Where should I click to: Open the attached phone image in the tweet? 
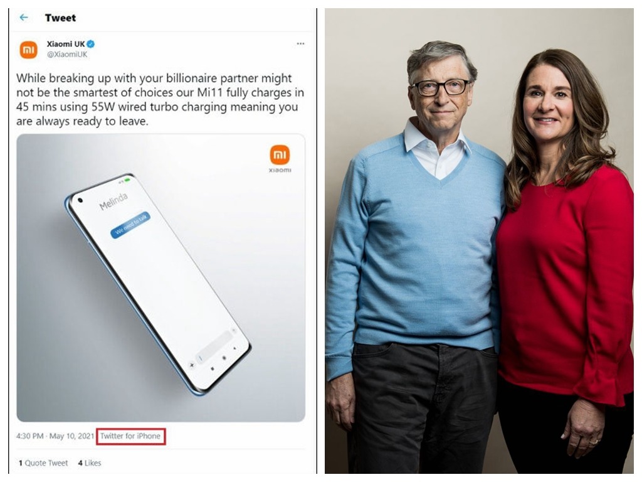pos(161,277)
